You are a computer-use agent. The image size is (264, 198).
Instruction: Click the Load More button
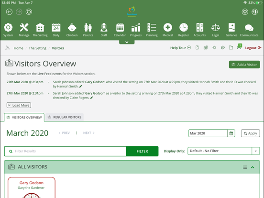click(19, 105)
